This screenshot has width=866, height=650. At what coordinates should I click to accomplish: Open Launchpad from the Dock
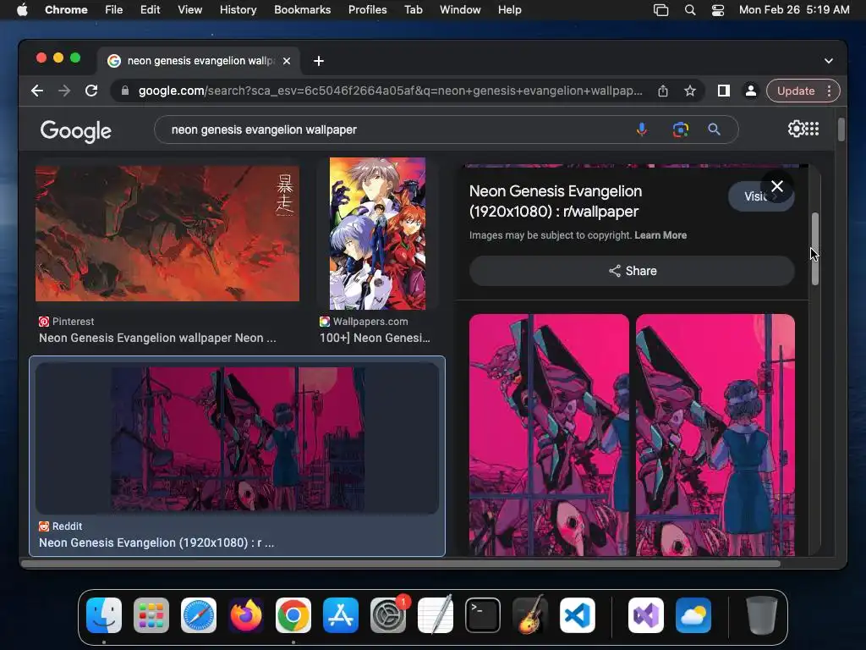click(151, 615)
